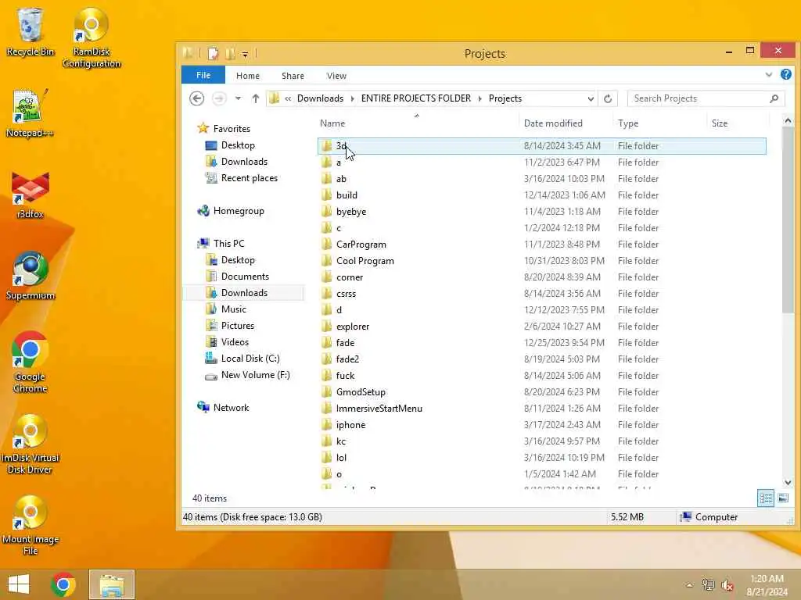
Task: Select the Cool Program folder
Action: (x=541, y=261)
